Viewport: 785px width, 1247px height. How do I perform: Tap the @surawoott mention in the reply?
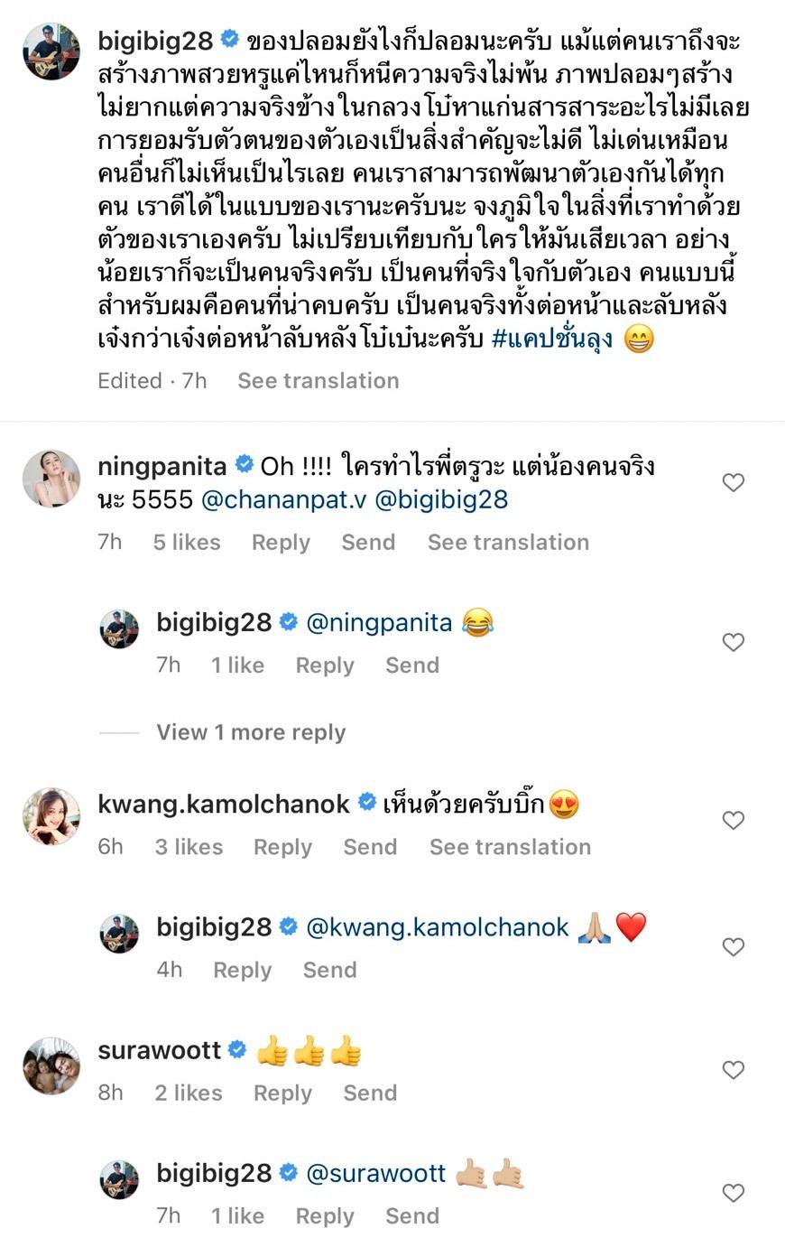[376, 1173]
